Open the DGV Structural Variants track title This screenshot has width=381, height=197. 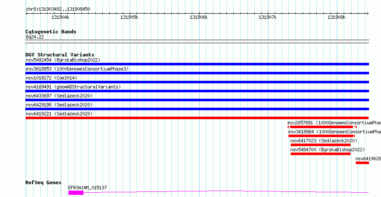(60, 55)
